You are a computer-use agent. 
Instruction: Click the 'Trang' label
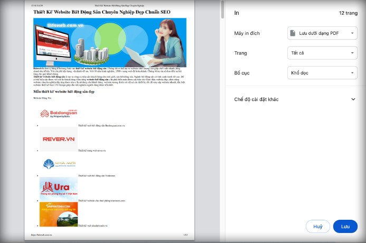pos(240,53)
